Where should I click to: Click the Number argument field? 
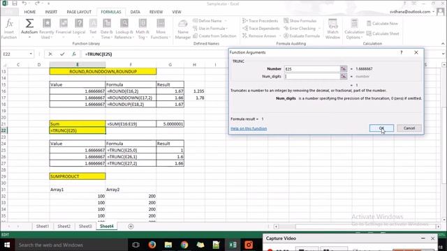coord(312,69)
